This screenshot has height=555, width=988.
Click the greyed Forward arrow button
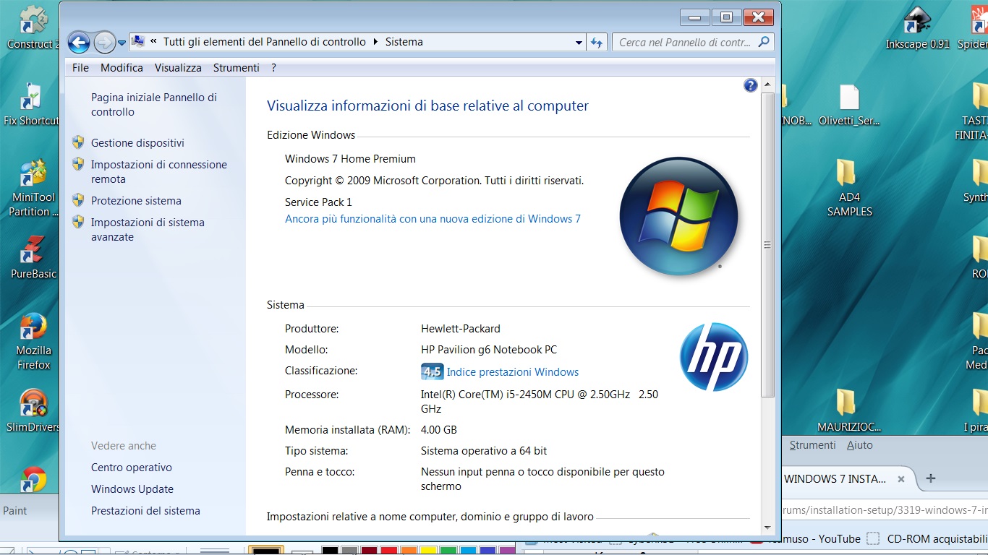(x=104, y=42)
